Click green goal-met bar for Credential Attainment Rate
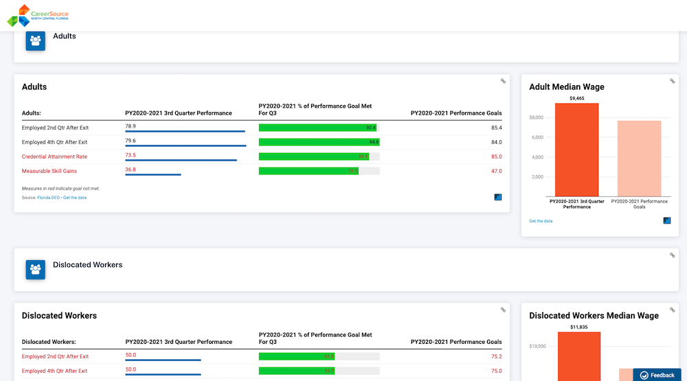687x381 pixels. pyautogui.click(x=314, y=157)
